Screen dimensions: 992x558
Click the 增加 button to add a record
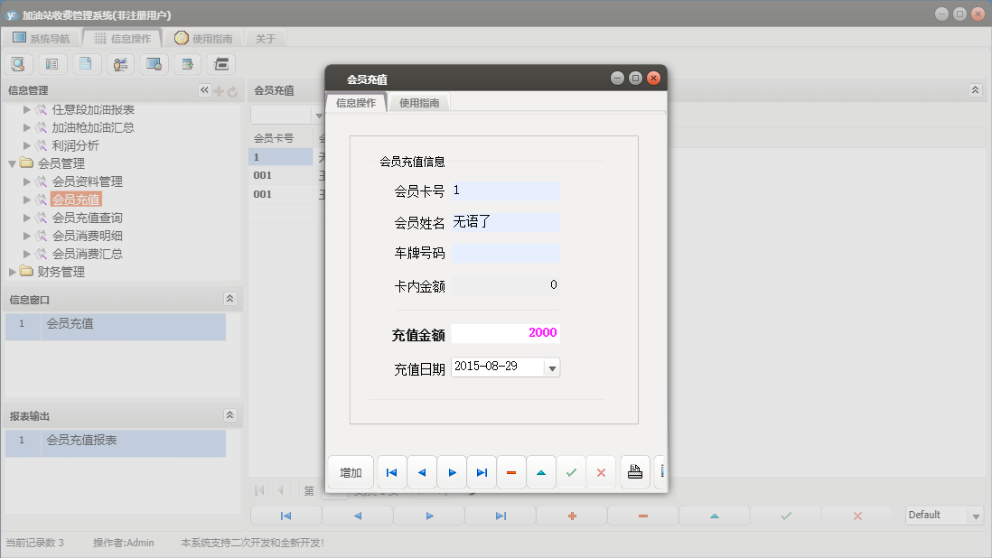[351, 471]
